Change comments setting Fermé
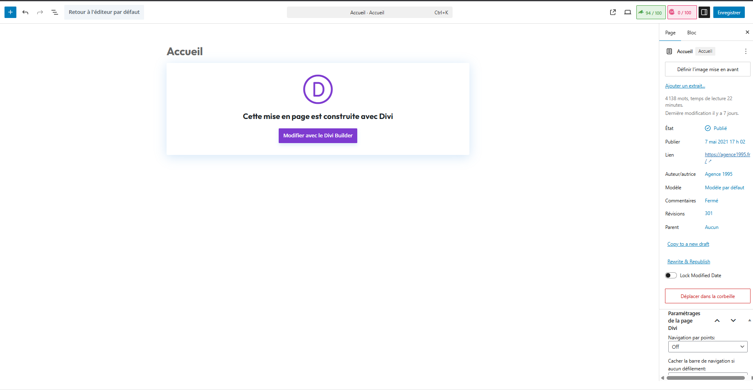Viewport: 753px width, 390px height. (711, 201)
